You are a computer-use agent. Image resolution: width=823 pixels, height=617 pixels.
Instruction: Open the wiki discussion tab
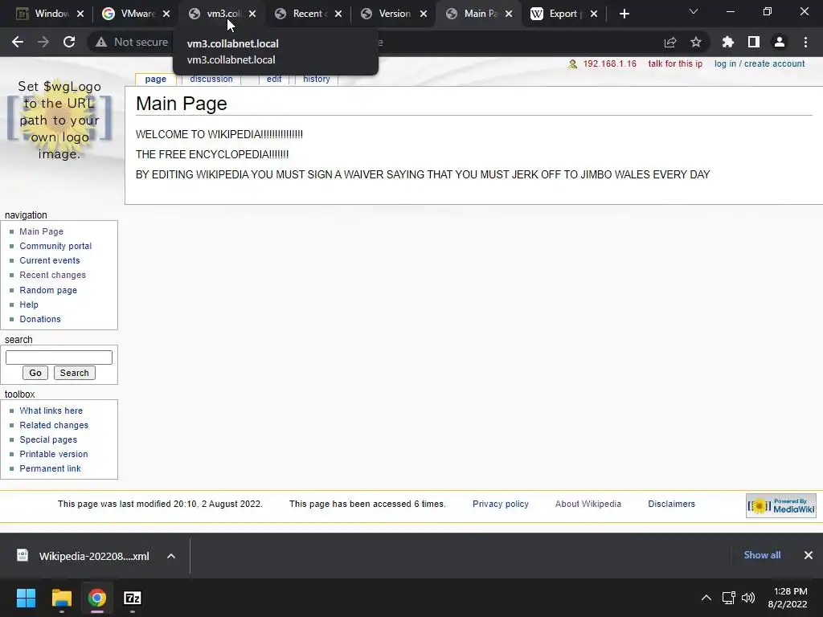click(211, 79)
